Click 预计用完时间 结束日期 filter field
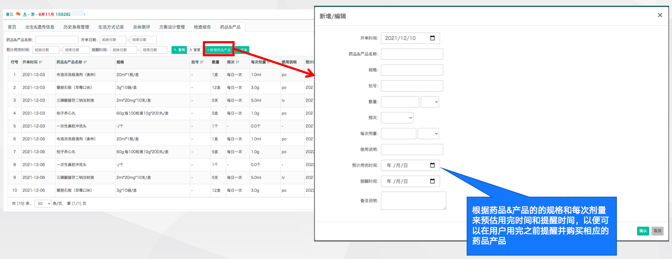 [x=76, y=50]
